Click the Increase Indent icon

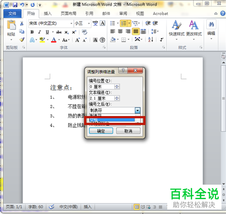click(155, 23)
